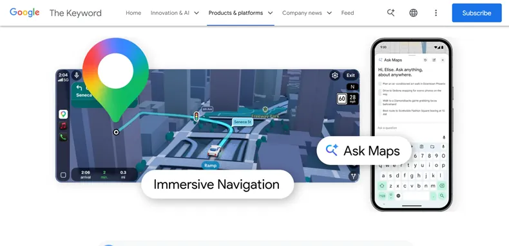The height and width of the screenshot is (246, 509).
Task: Click the traffic light marker on the map
Action: click(197, 116)
